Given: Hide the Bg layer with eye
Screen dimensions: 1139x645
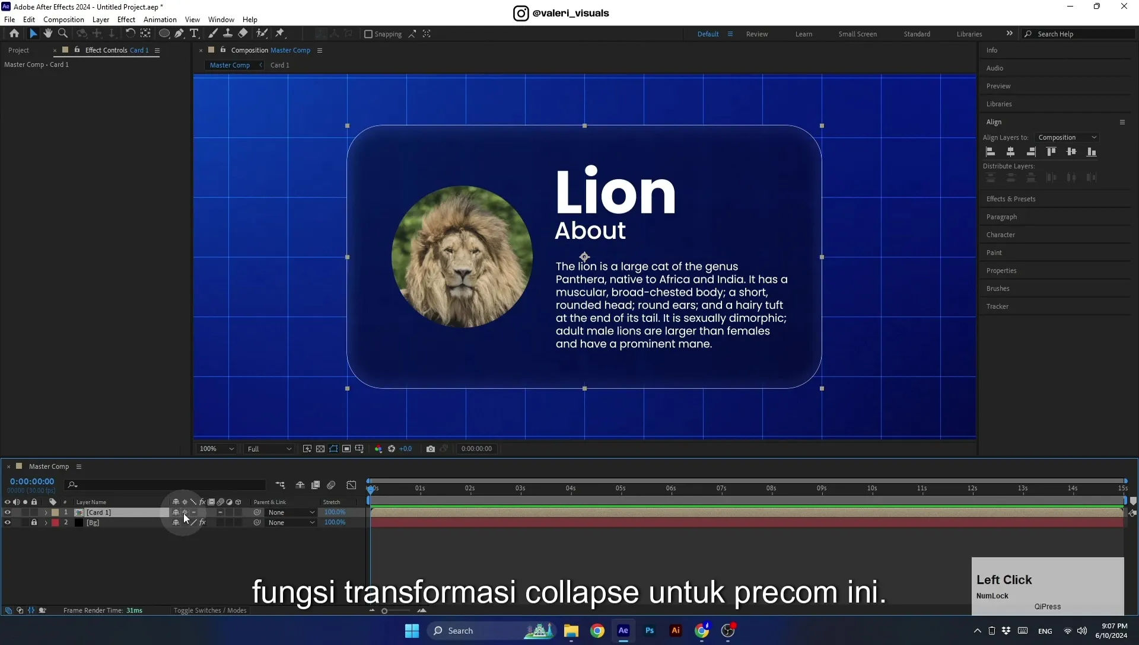Looking at the screenshot, I should (x=8, y=523).
